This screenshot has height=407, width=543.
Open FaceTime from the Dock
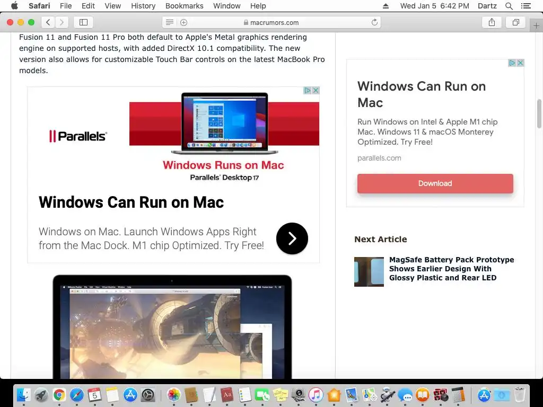[262, 395]
